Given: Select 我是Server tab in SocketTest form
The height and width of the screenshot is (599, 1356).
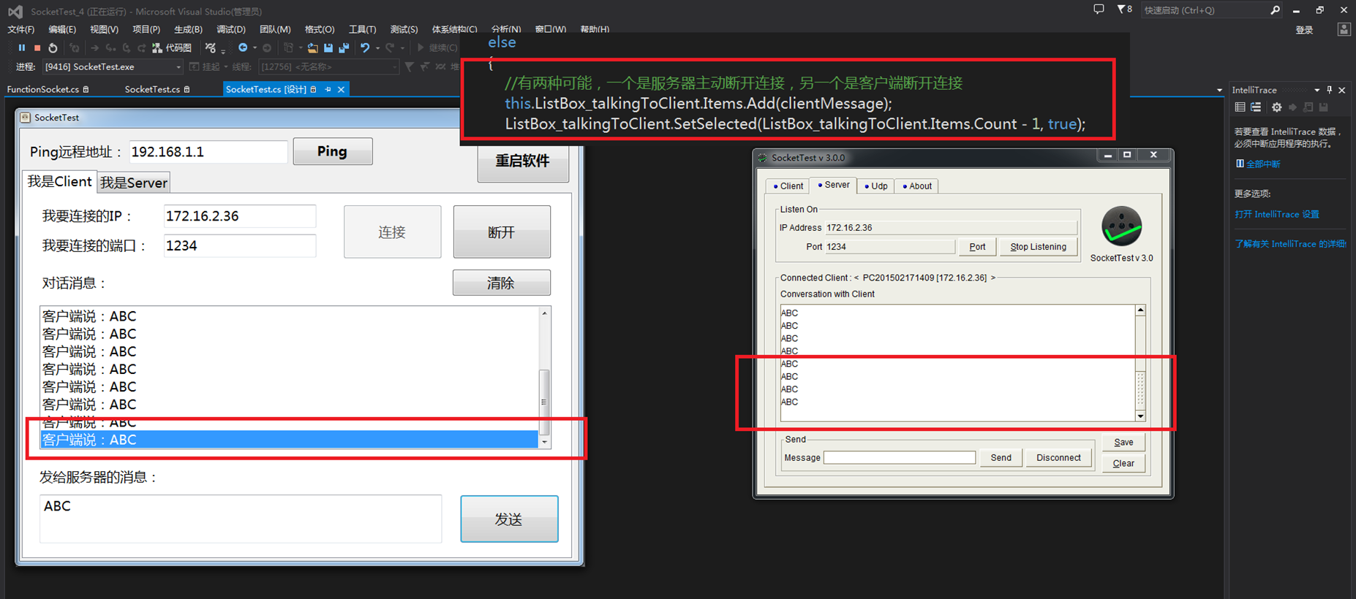Looking at the screenshot, I should point(134,183).
